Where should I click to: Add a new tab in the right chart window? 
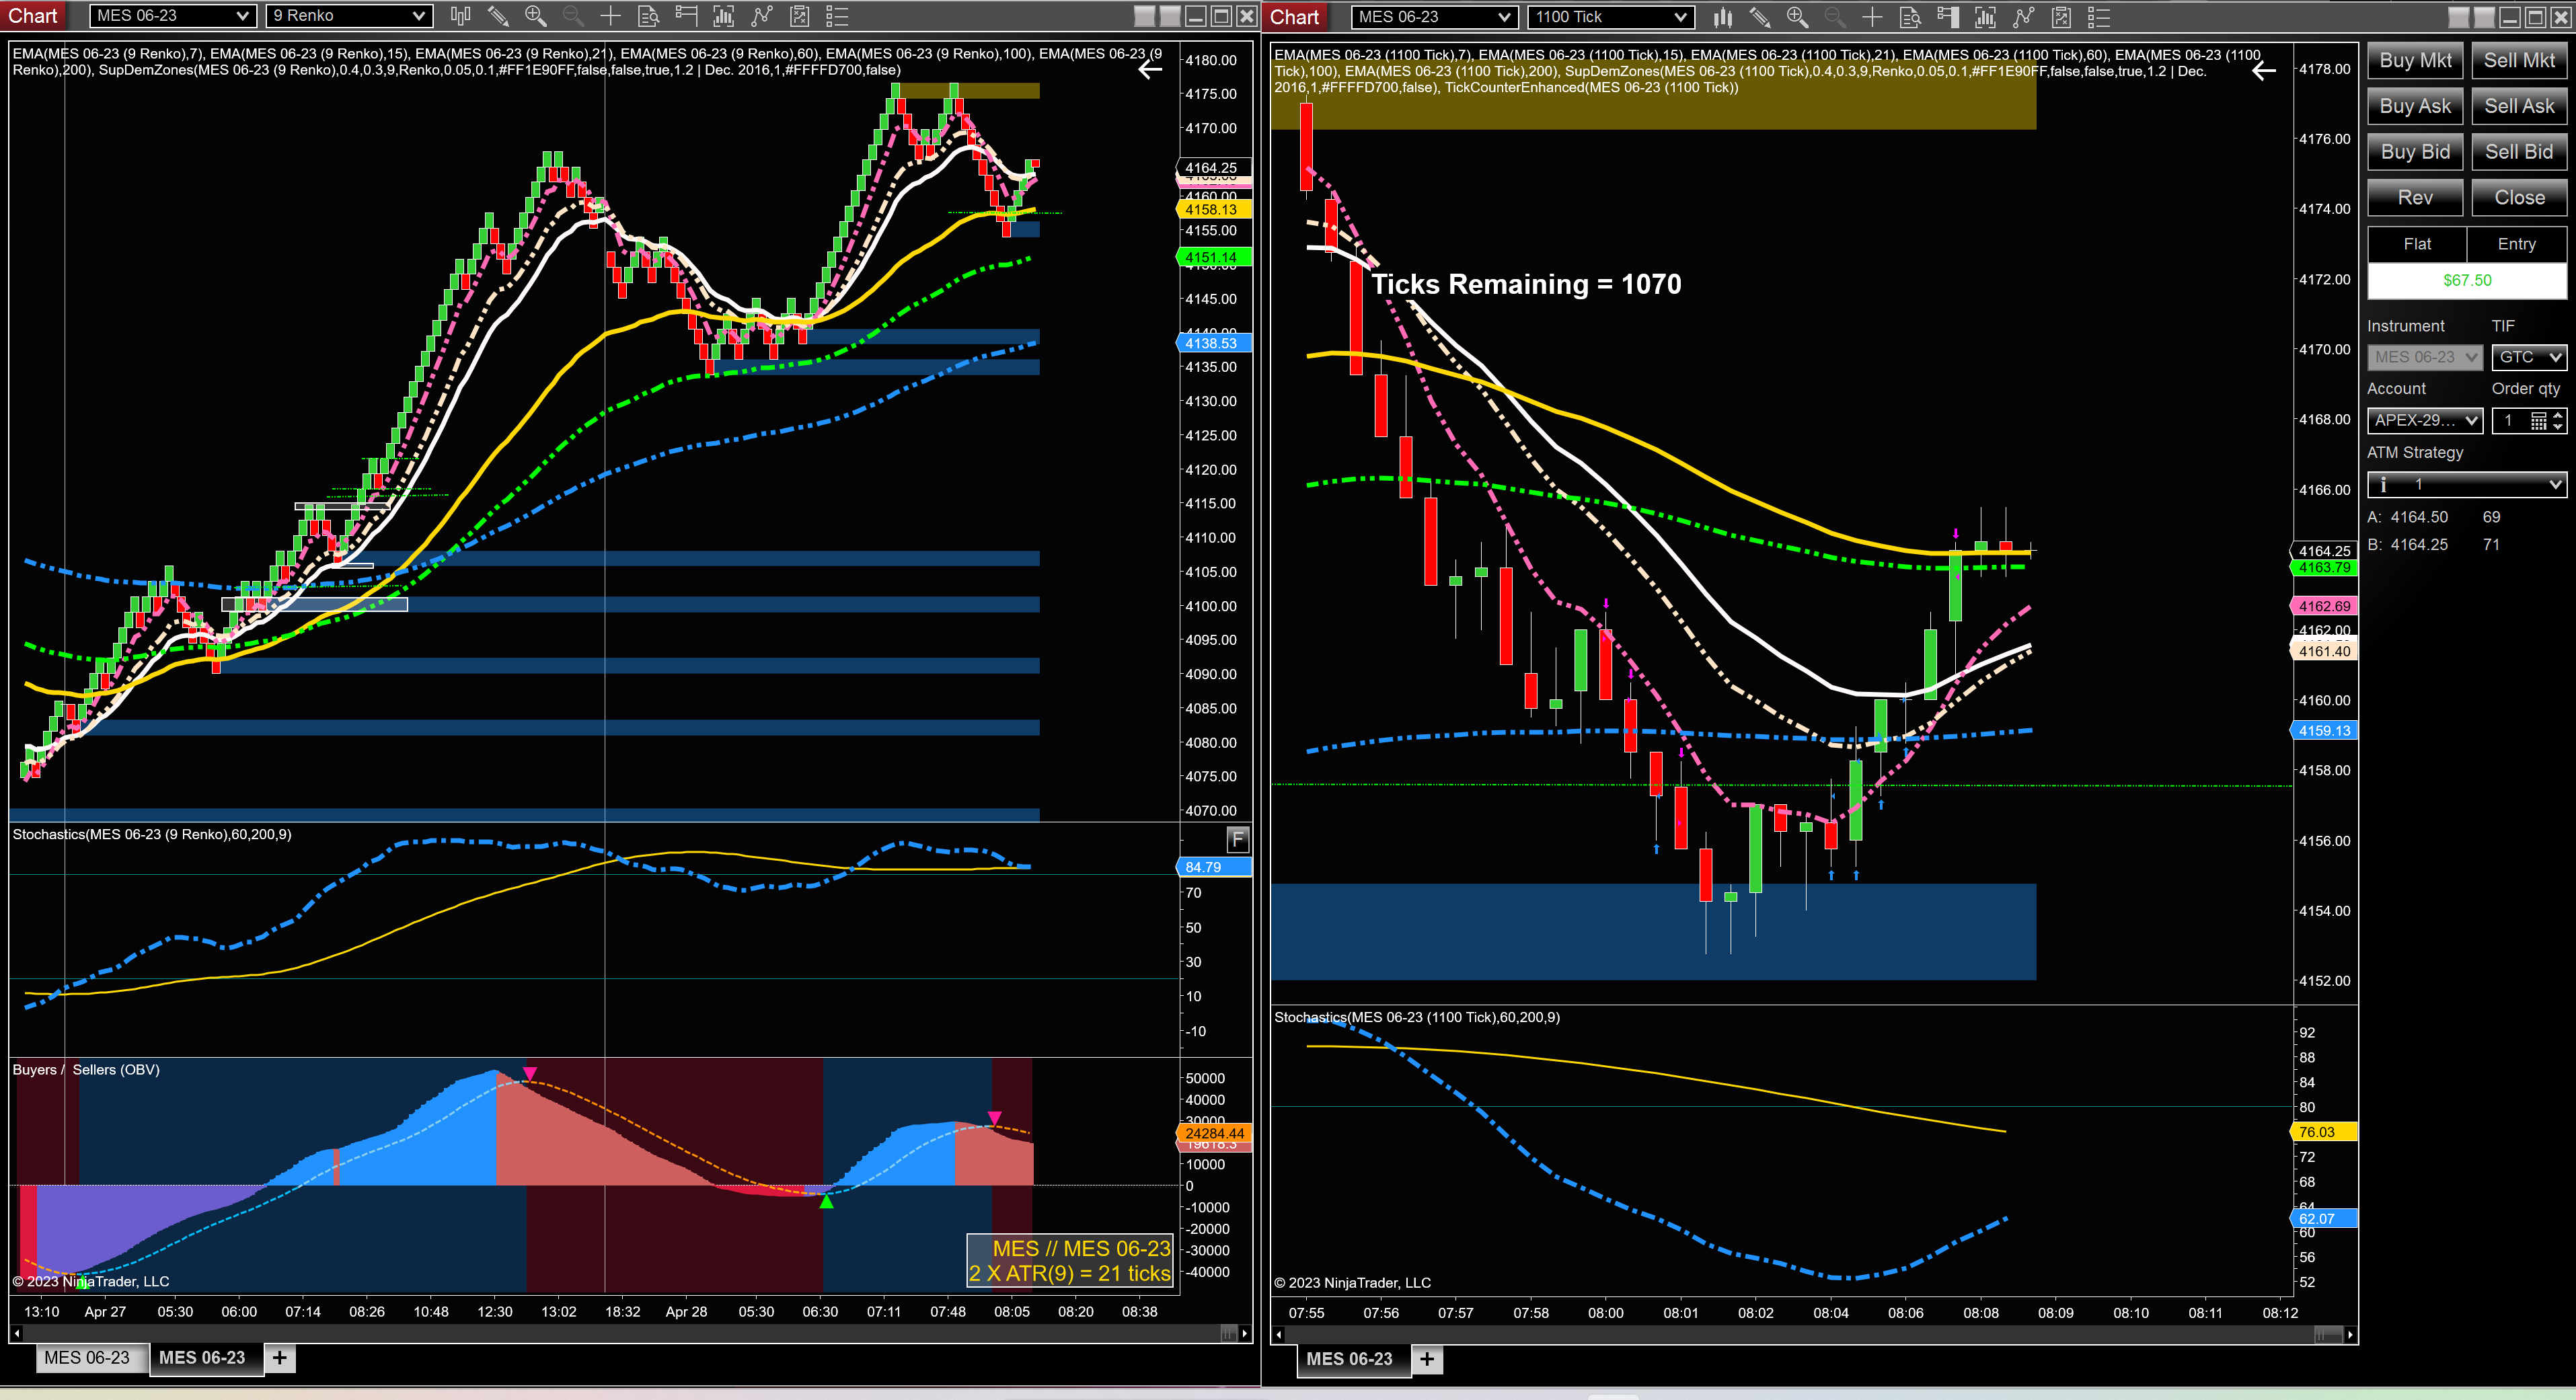(x=1428, y=1359)
